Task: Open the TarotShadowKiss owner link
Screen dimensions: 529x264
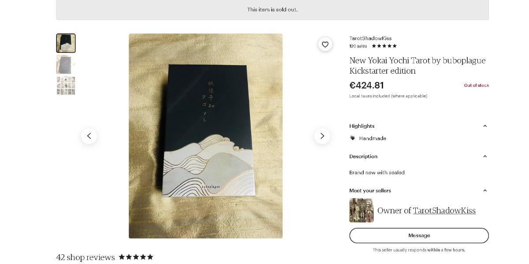Action: click(x=444, y=211)
